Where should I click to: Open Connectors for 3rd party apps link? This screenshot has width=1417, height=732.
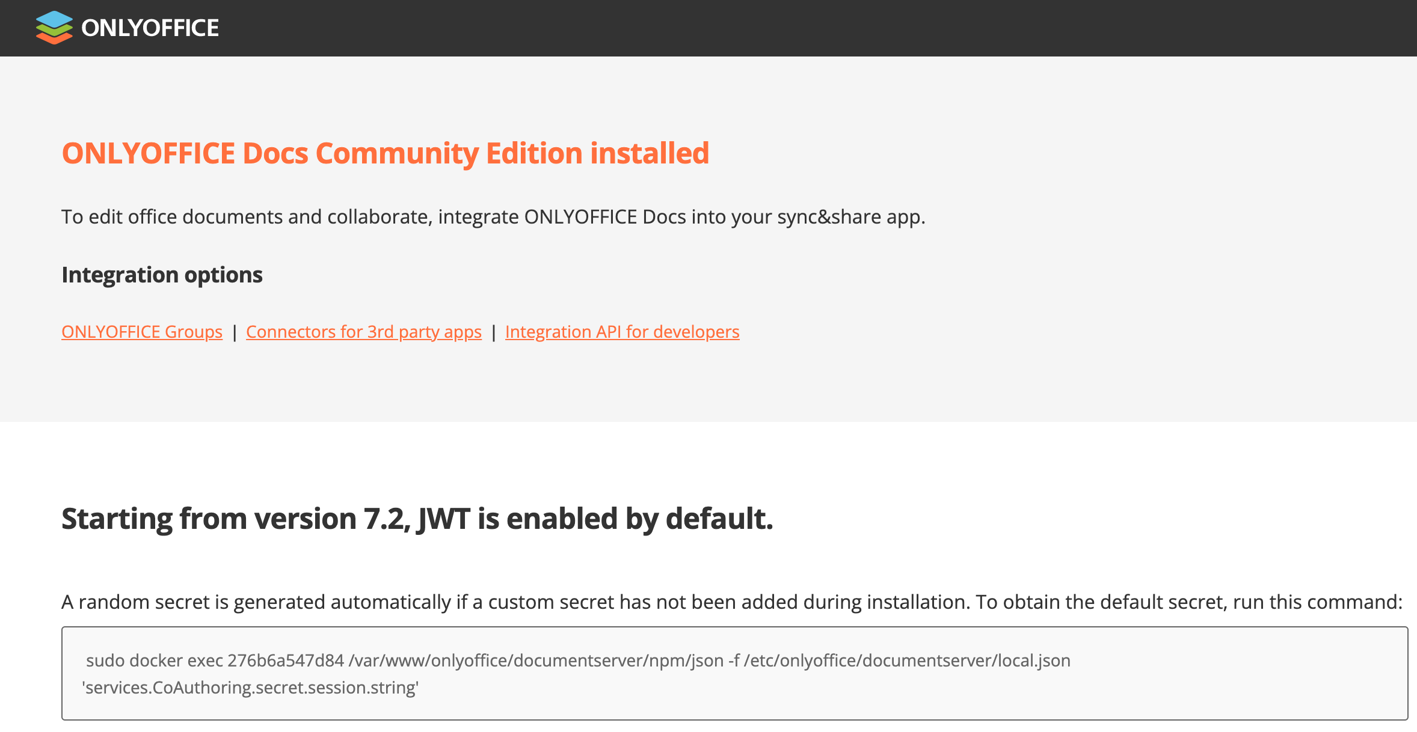pos(363,332)
